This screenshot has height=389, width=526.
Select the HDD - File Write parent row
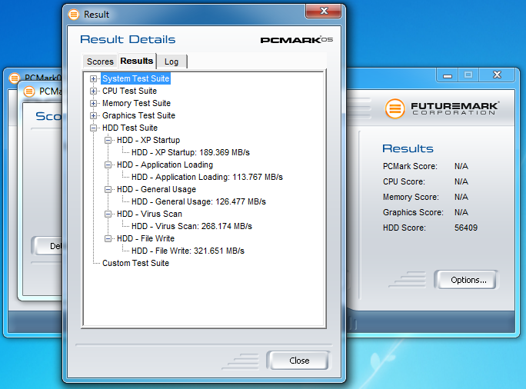pos(145,239)
